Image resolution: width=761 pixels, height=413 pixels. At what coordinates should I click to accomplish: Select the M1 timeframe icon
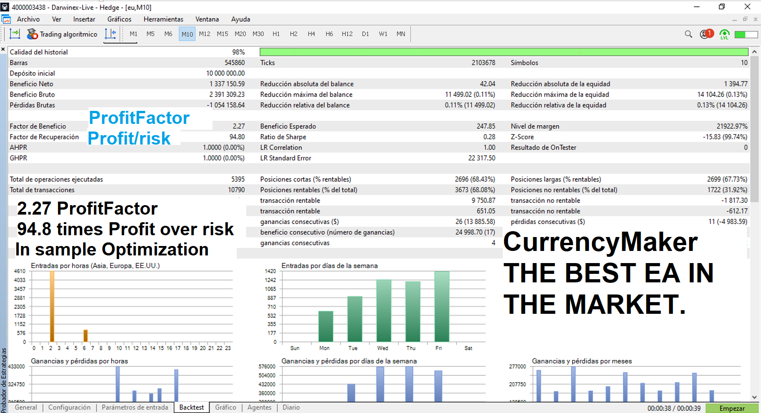[x=133, y=34]
